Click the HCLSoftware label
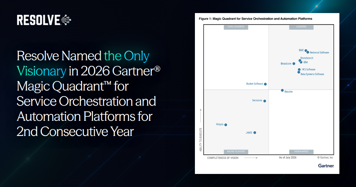The height and width of the screenshot is (187, 356). pos(309,69)
